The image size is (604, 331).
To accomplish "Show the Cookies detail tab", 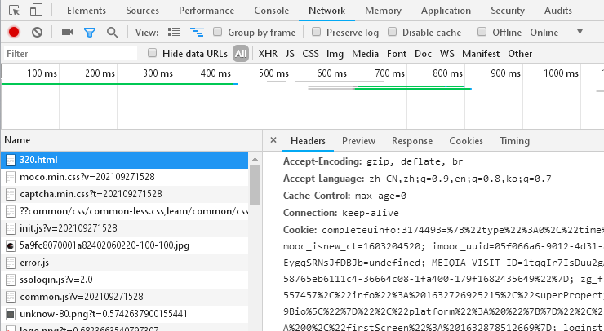I will click(466, 141).
